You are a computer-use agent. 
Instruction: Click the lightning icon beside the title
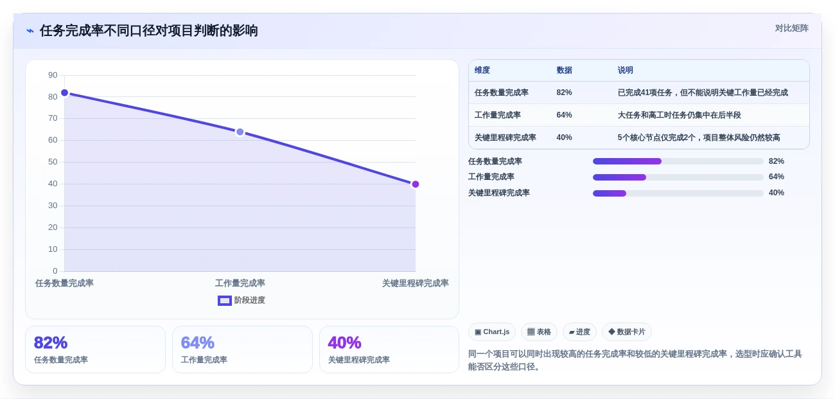pyautogui.click(x=30, y=31)
